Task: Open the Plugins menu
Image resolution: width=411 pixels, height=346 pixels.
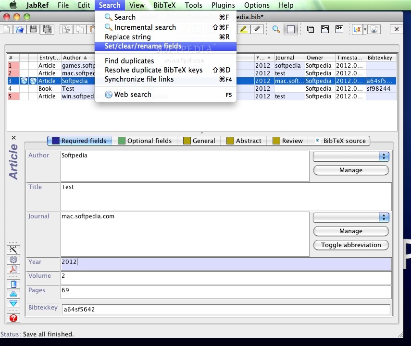Action: tap(224, 5)
